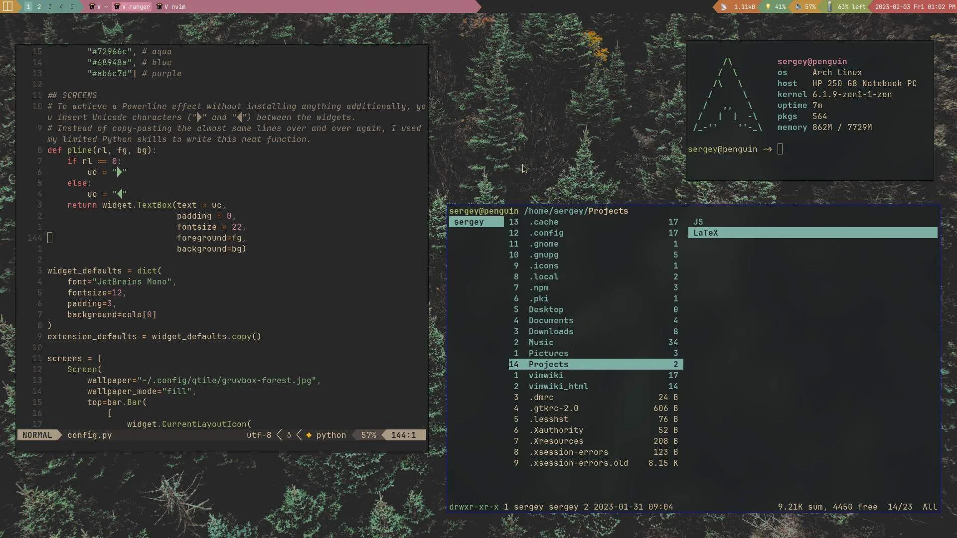Open the LaTeX folder in preview pane
Image resolution: width=957 pixels, height=538 pixels.
coord(705,233)
